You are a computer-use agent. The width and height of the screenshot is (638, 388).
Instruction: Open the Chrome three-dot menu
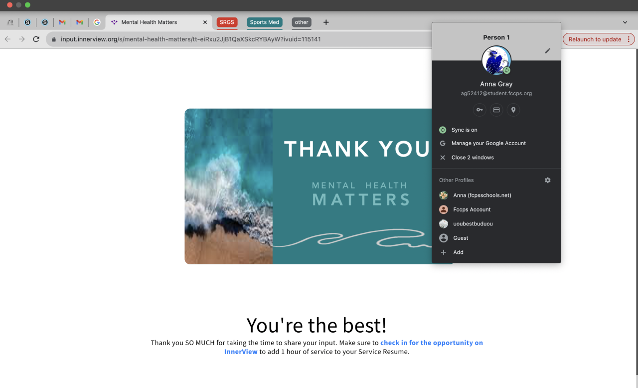[x=629, y=39]
